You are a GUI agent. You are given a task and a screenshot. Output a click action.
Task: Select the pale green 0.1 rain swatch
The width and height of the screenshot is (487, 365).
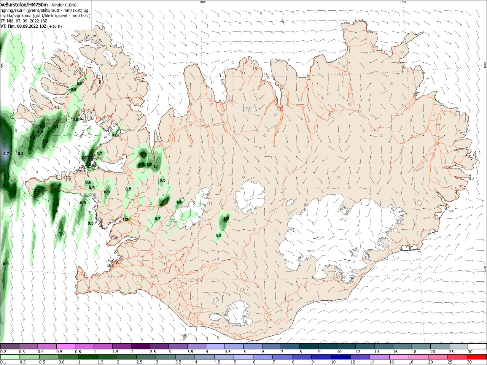coord(10,357)
